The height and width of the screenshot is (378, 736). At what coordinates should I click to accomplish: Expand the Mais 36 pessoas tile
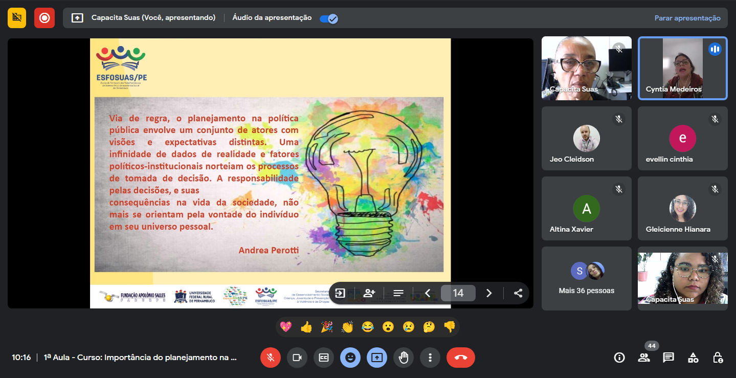click(x=586, y=278)
